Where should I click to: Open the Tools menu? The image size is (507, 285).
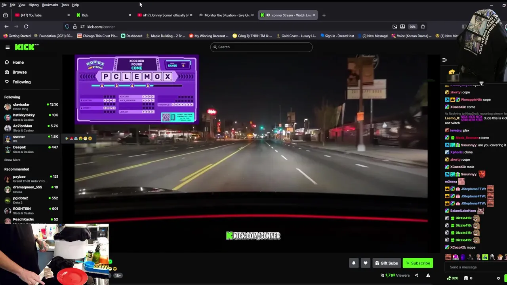pyautogui.click(x=65, y=5)
